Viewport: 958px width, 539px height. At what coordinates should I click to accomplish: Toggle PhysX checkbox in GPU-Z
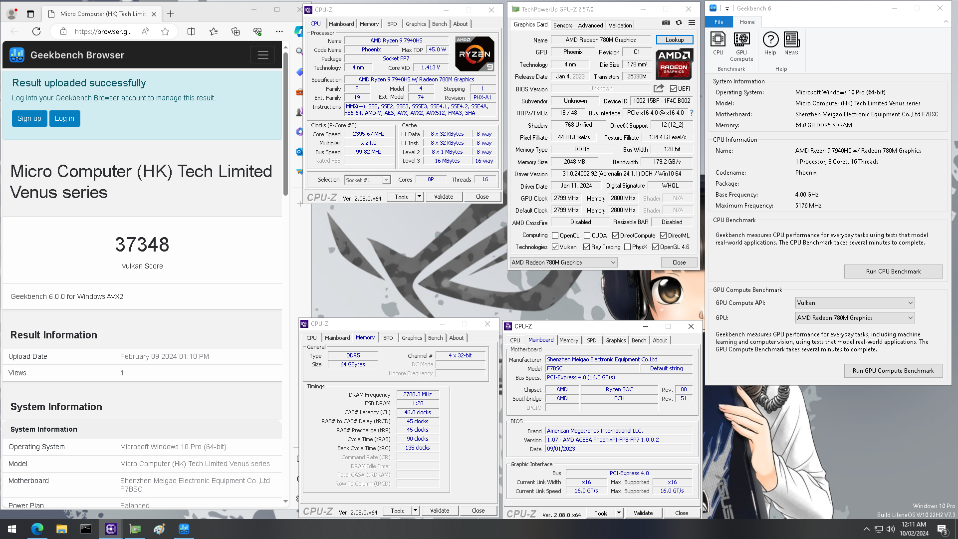tap(627, 247)
